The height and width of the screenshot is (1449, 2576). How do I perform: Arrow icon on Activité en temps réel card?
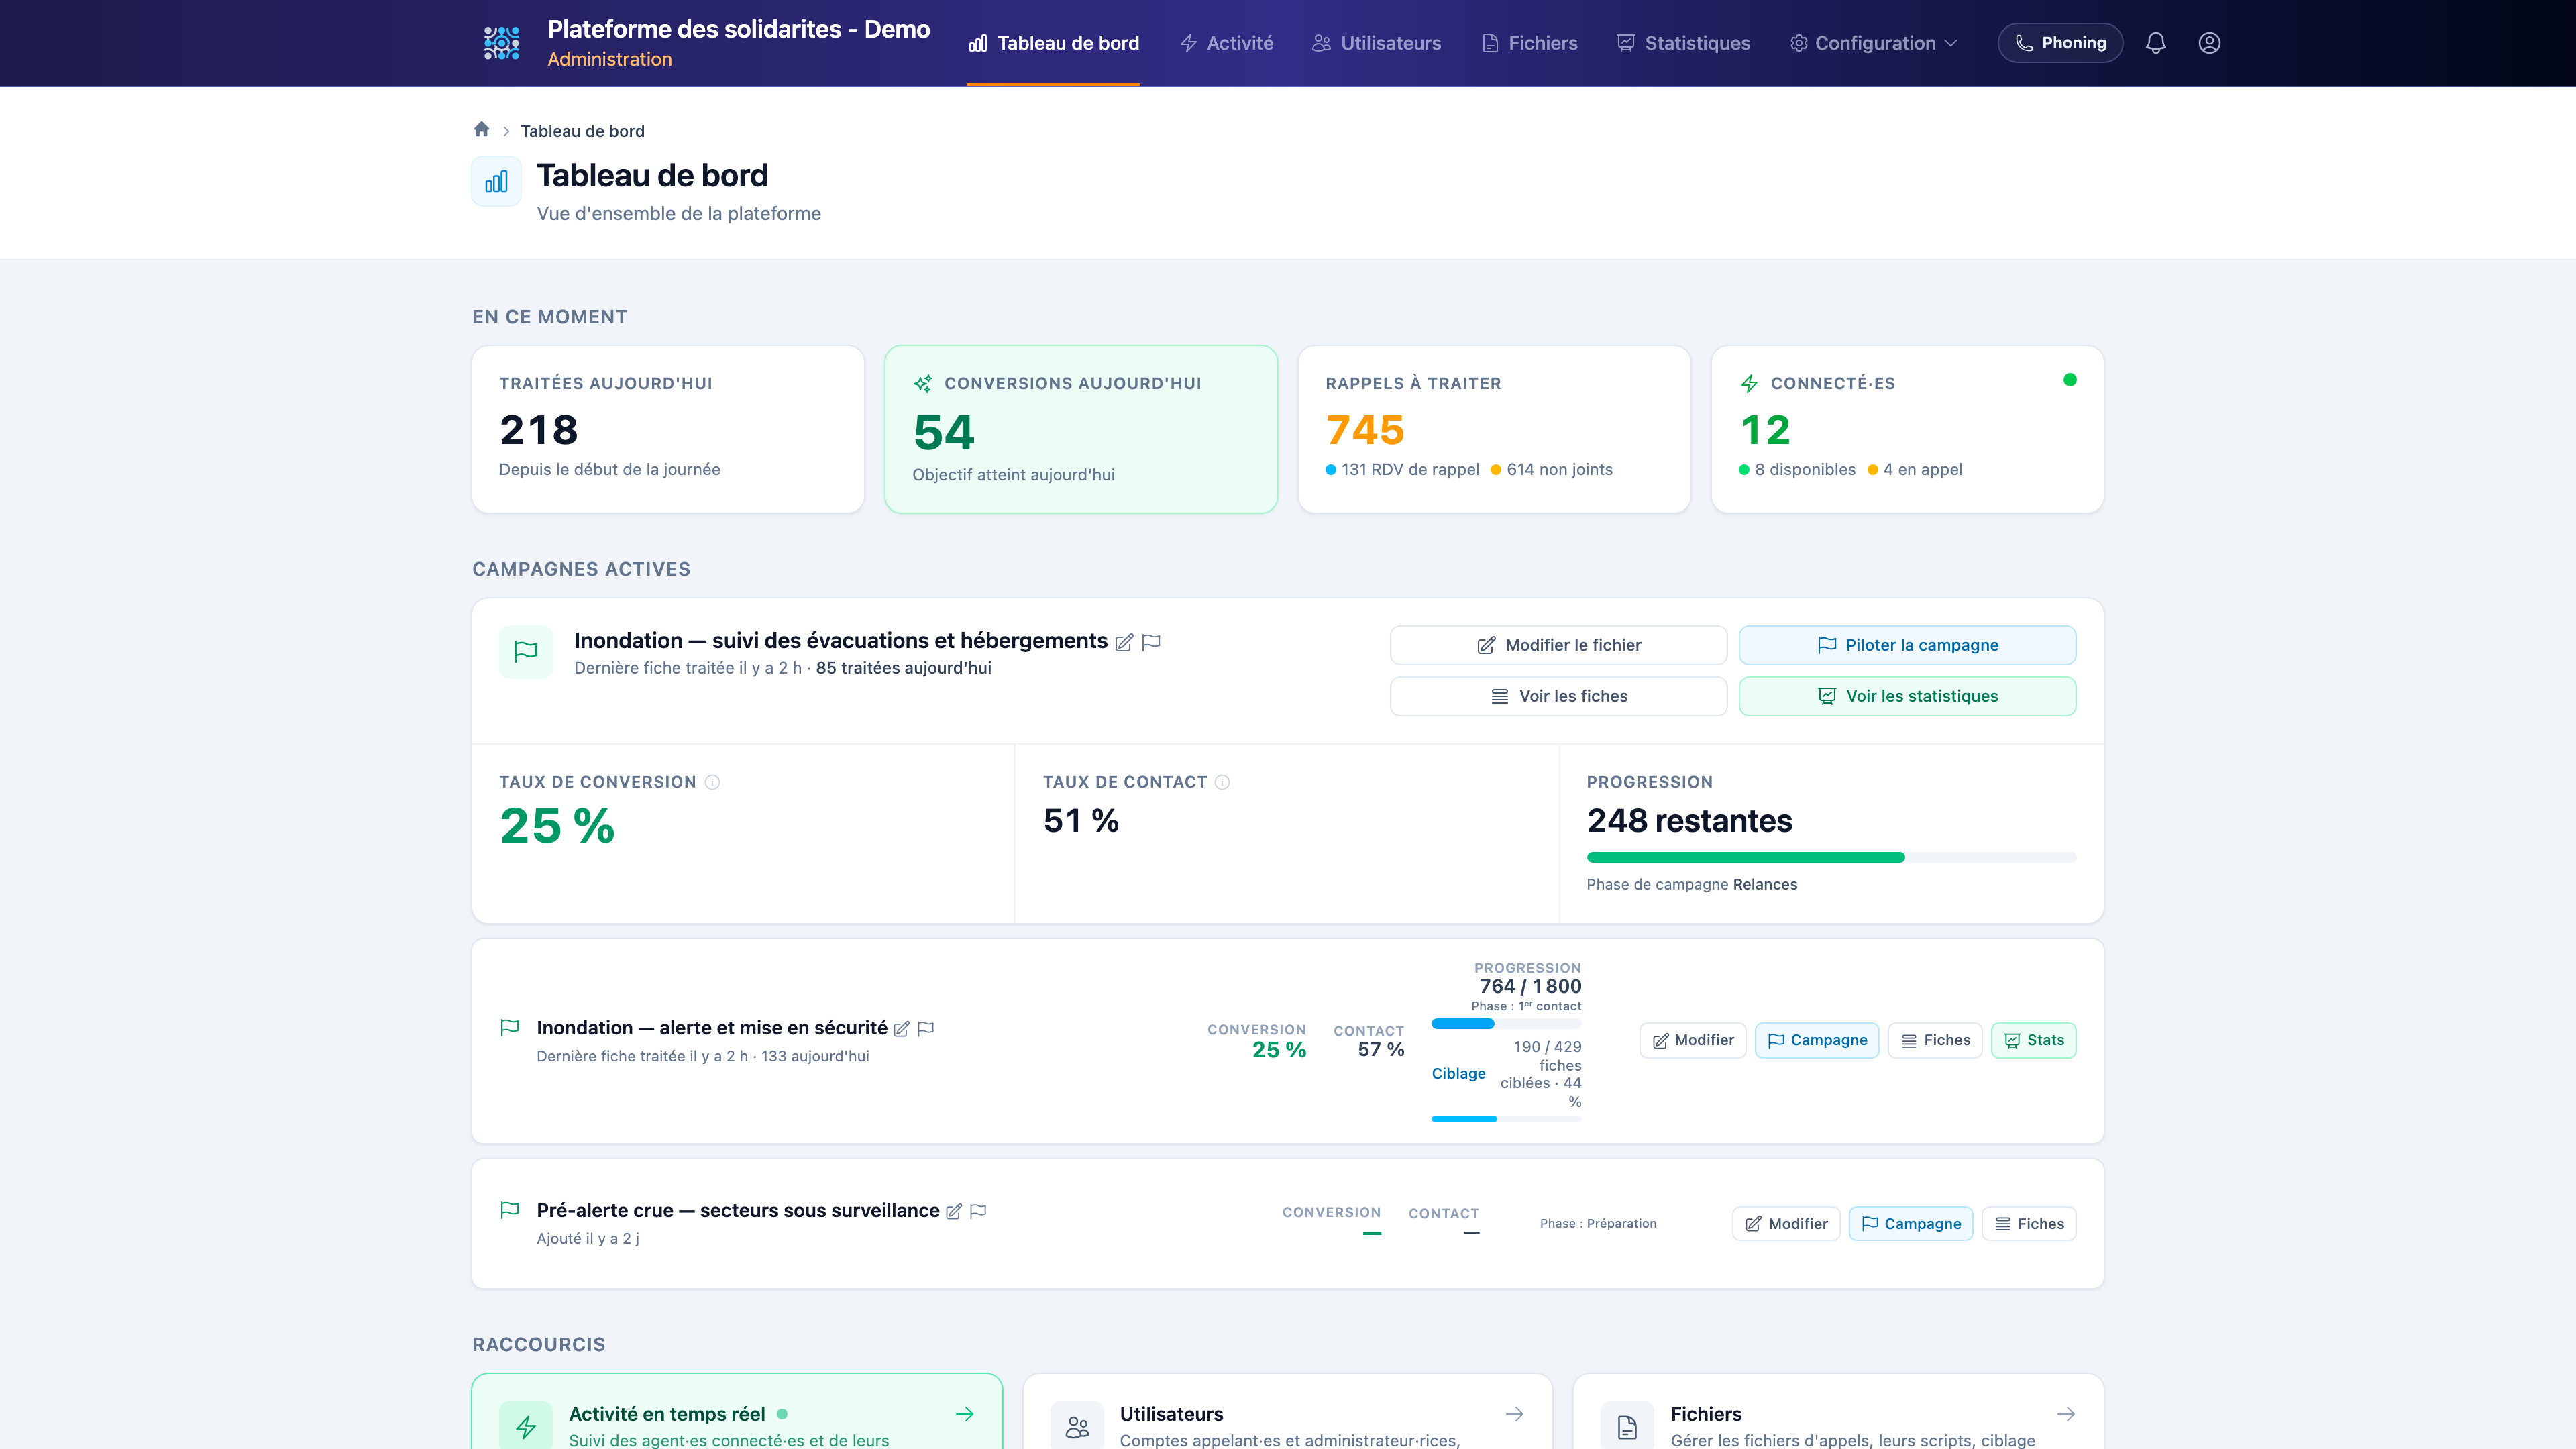964,1414
